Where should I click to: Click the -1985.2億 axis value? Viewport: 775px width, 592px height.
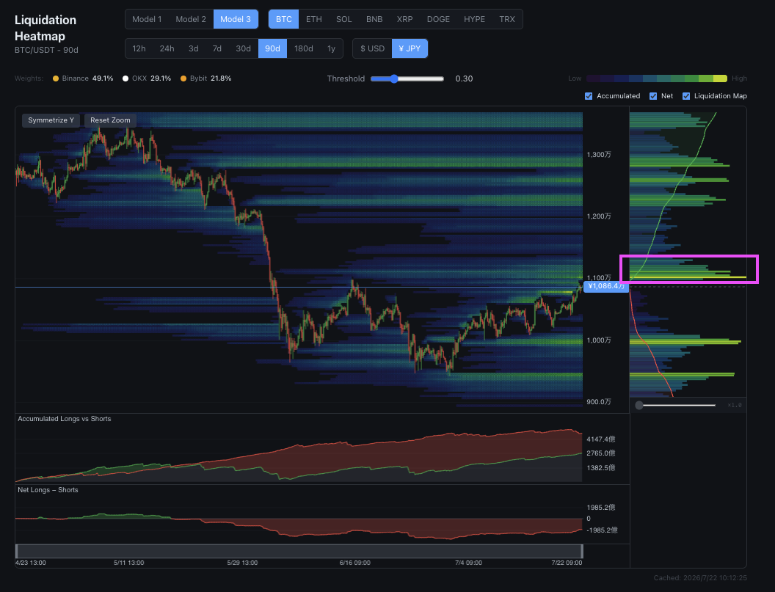[x=602, y=530]
